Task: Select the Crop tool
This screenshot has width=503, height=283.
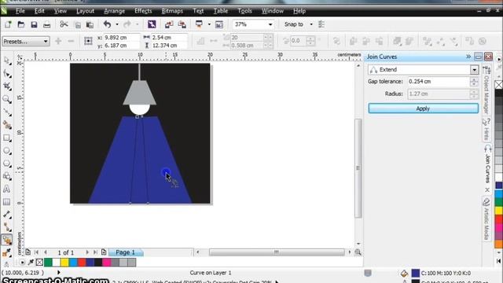Action: (7, 86)
